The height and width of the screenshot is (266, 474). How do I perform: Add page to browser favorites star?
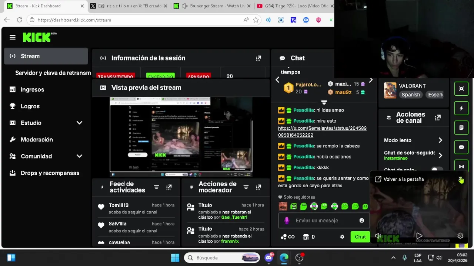click(x=256, y=20)
